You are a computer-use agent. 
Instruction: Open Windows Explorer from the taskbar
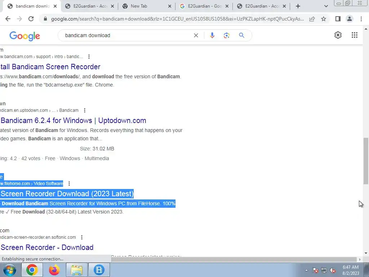[77, 270]
